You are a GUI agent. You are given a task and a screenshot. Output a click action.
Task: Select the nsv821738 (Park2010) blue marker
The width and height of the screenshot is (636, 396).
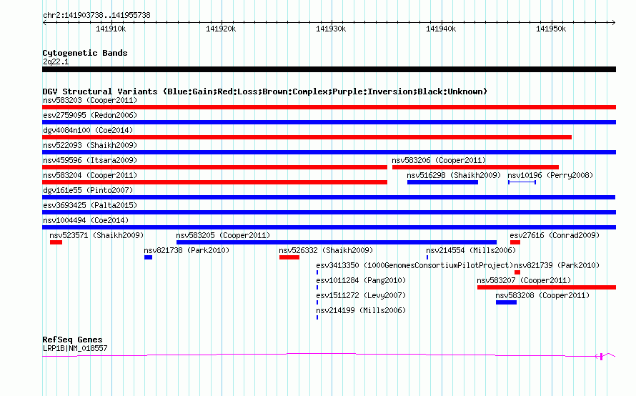pyautogui.click(x=148, y=257)
